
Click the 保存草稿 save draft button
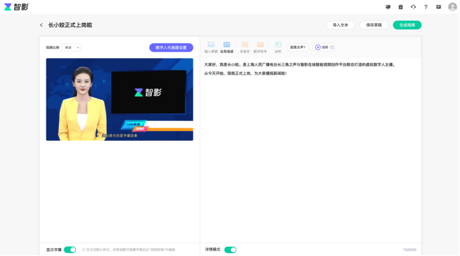[374, 25]
